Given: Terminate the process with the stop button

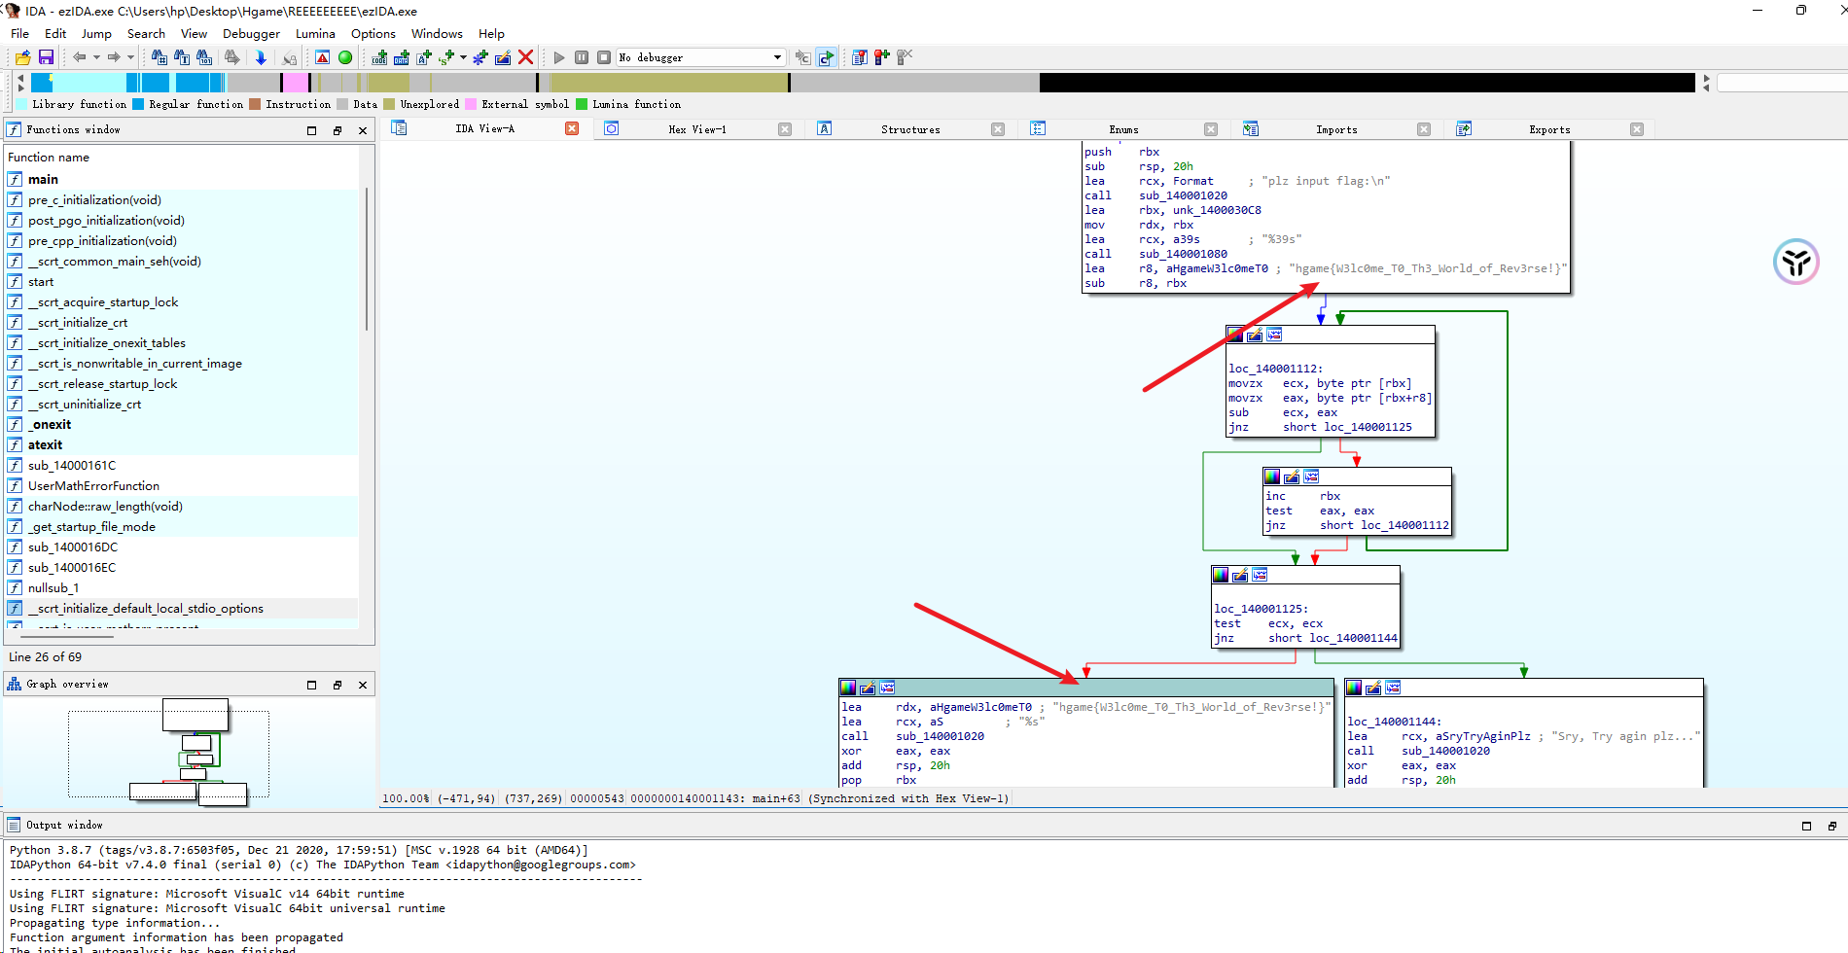Looking at the screenshot, I should [604, 57].
